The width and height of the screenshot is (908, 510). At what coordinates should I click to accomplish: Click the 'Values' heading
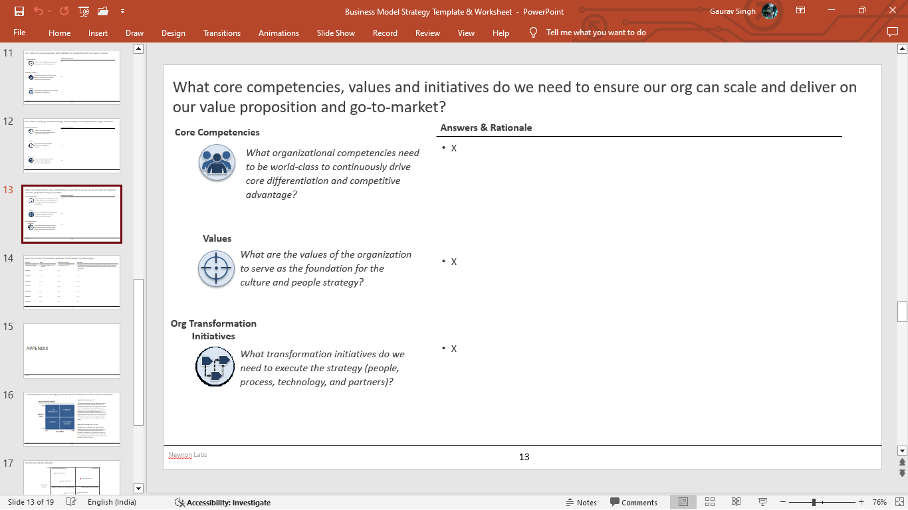pyautogui.click(x=217, y=238)
